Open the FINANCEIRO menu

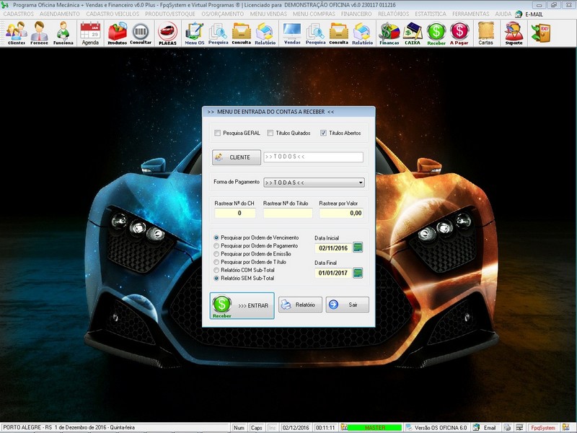(356, 14)
